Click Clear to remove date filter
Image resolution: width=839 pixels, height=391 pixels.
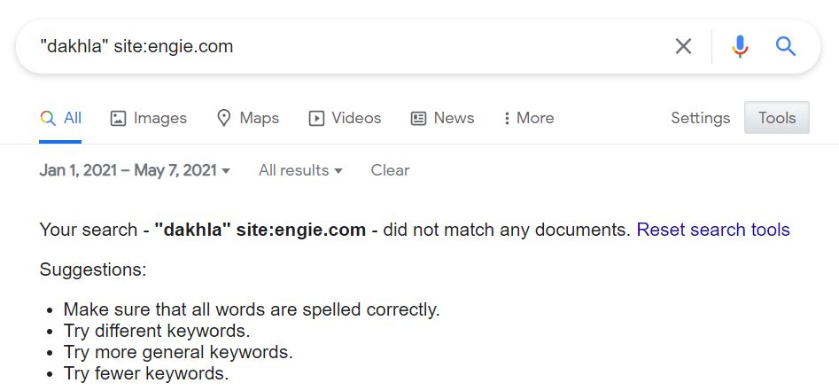coord(390,170)
